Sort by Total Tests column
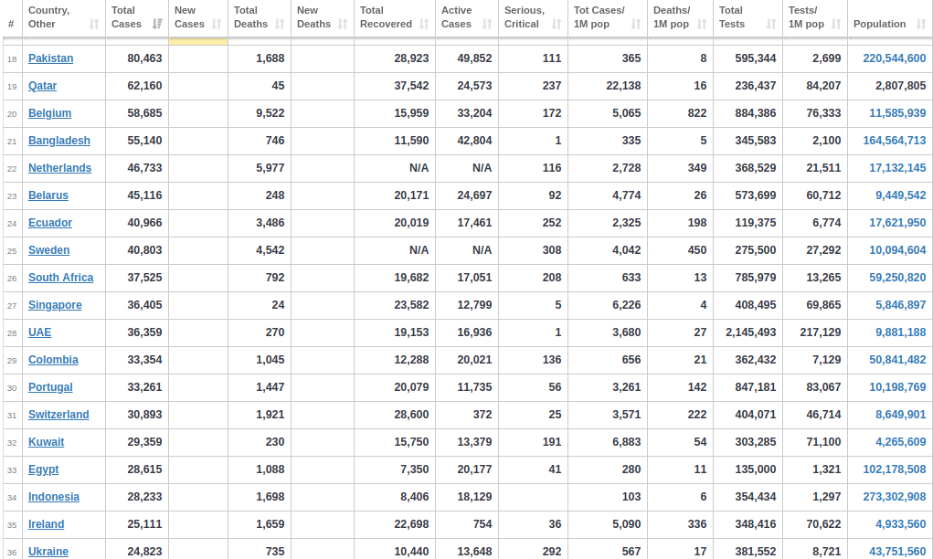 747,18
